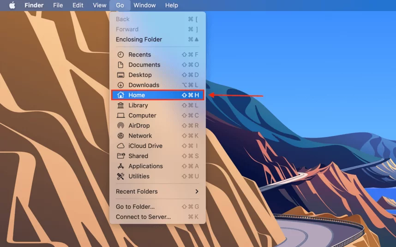The image size is (396, 247).
Task: Select Computer in the Go menu
Action: [157, 115]
